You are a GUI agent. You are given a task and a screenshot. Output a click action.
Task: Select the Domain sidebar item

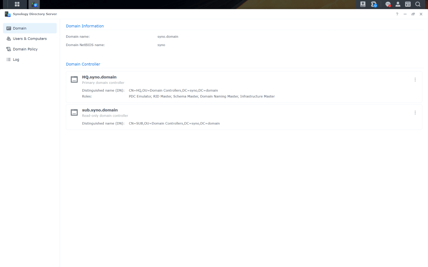[30, 28]
